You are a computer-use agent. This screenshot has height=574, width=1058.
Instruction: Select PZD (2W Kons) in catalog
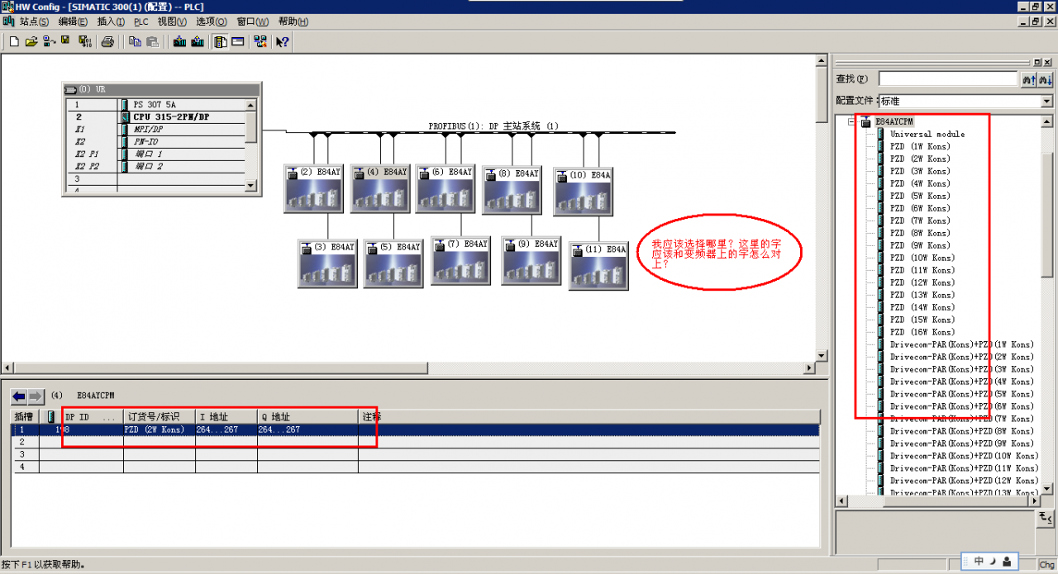click(920, 159)
